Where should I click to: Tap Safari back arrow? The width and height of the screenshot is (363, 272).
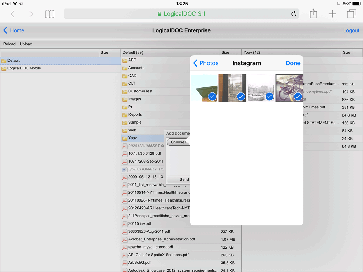(12, 14)
